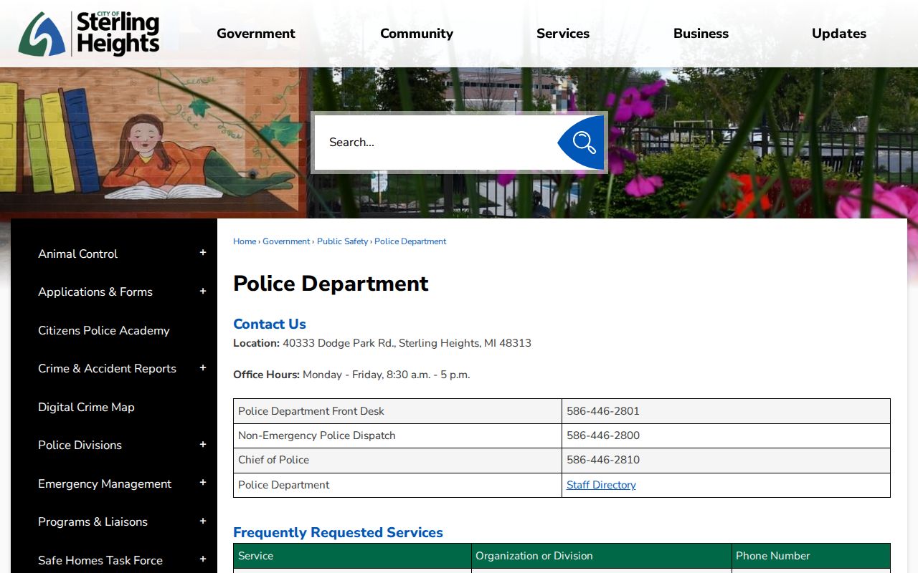Click the Non-Emergency Police Dispatch cell

(x=397, y=435)
